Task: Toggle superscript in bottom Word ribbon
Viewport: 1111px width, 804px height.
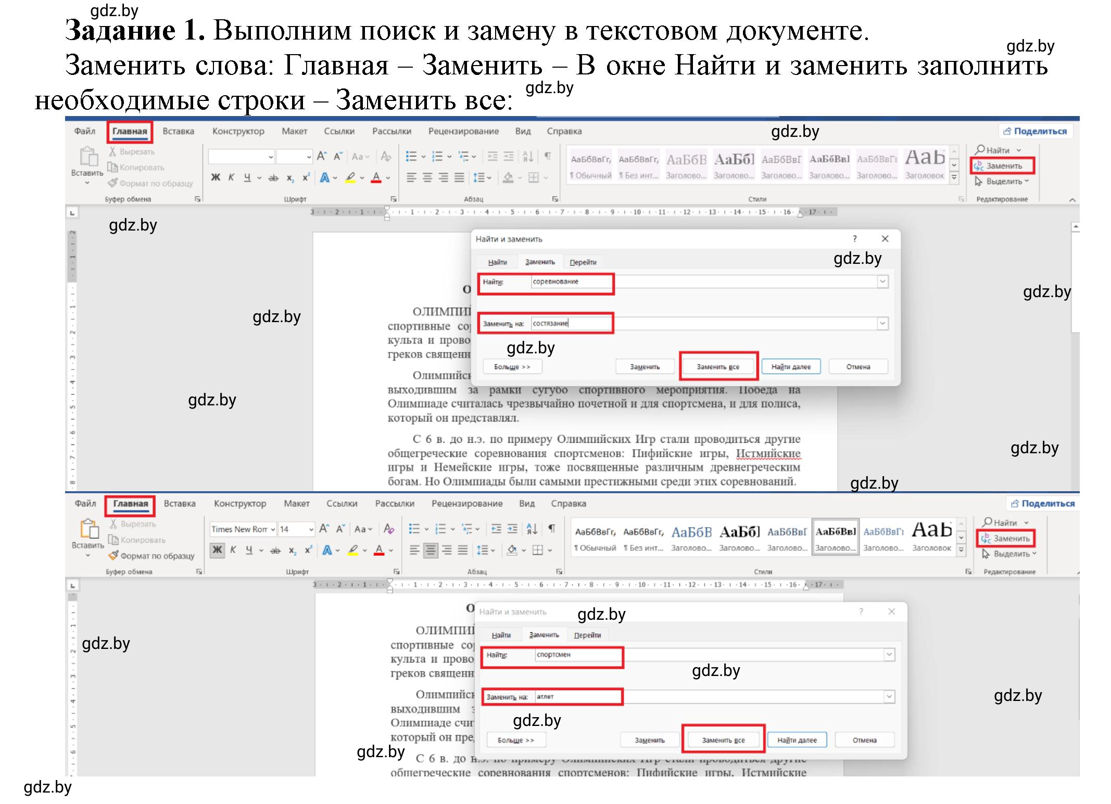Action: tap(308, 550)
